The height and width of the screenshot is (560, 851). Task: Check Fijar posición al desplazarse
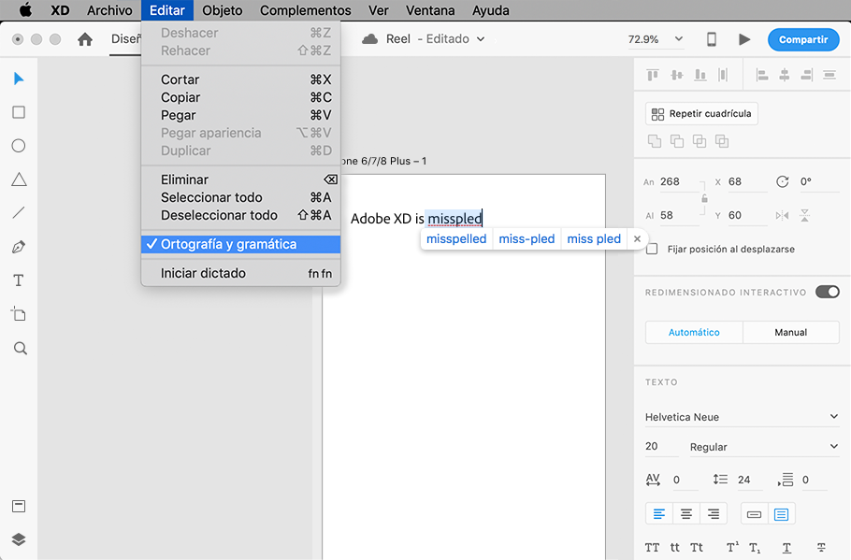tap(653, 249)
